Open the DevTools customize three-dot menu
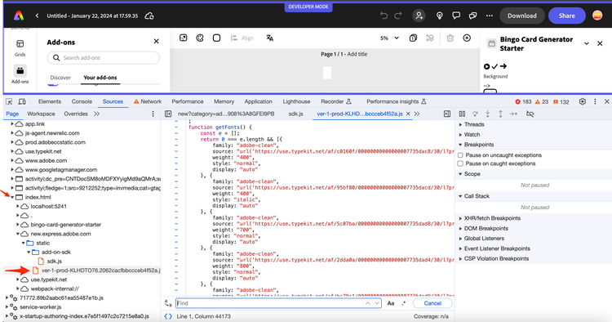Viewport: 612px width, 322px height. [x=595, y=101]
